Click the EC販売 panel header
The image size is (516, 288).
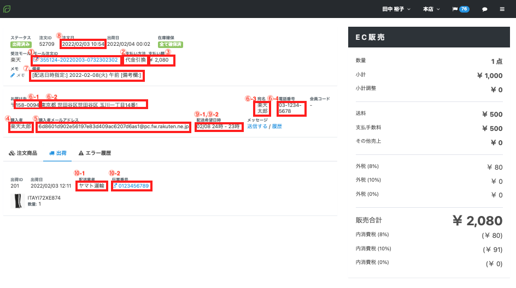(x=429, y=37)
